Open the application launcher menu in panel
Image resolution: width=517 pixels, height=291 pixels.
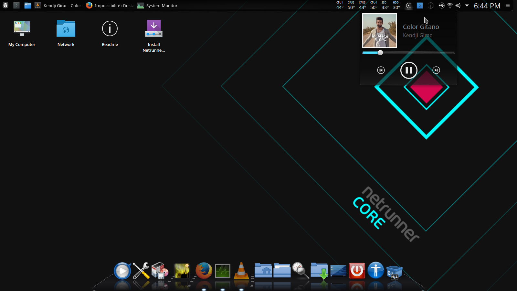tap(5, 5)
